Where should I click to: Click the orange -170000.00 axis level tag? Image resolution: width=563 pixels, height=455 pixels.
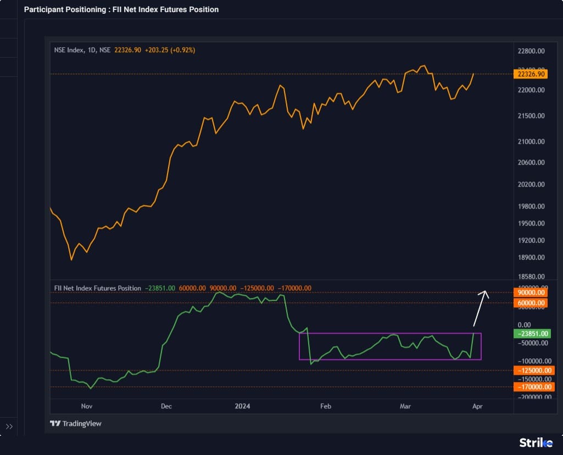tap(534, 387)
